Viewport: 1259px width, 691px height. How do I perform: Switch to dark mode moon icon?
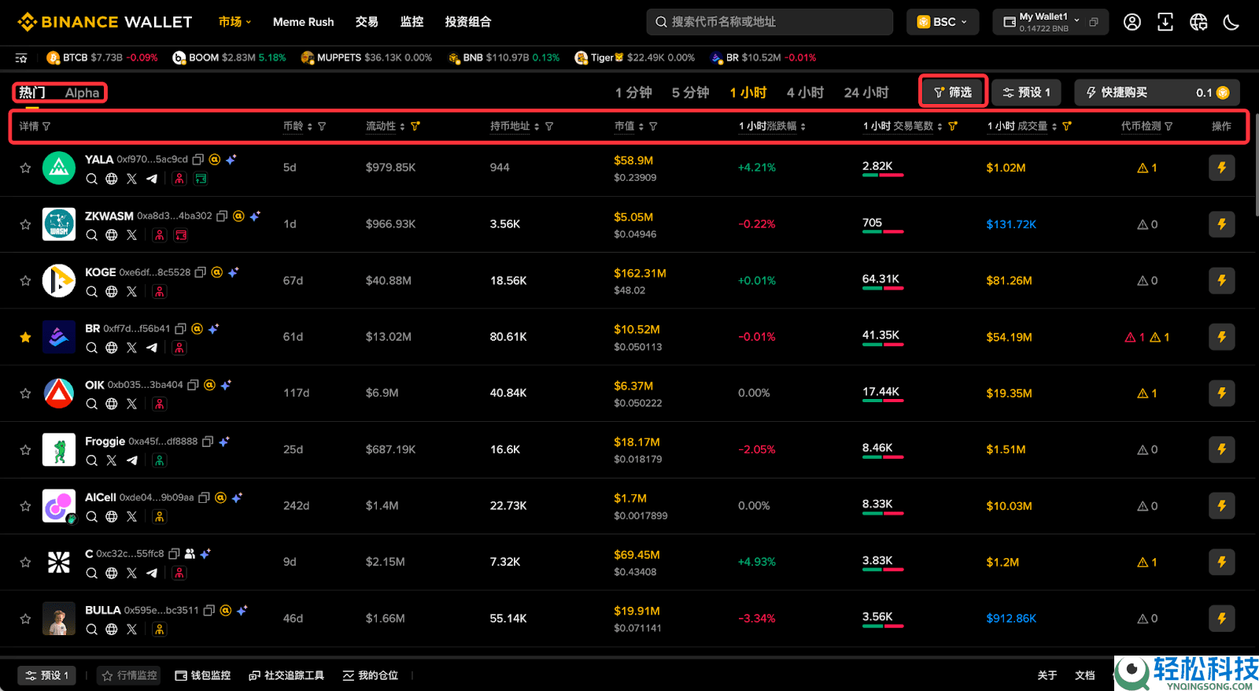[x=1231, y=22]
